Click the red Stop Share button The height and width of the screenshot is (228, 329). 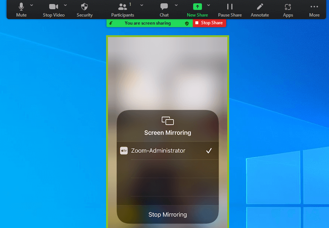[x=209, y=23]
